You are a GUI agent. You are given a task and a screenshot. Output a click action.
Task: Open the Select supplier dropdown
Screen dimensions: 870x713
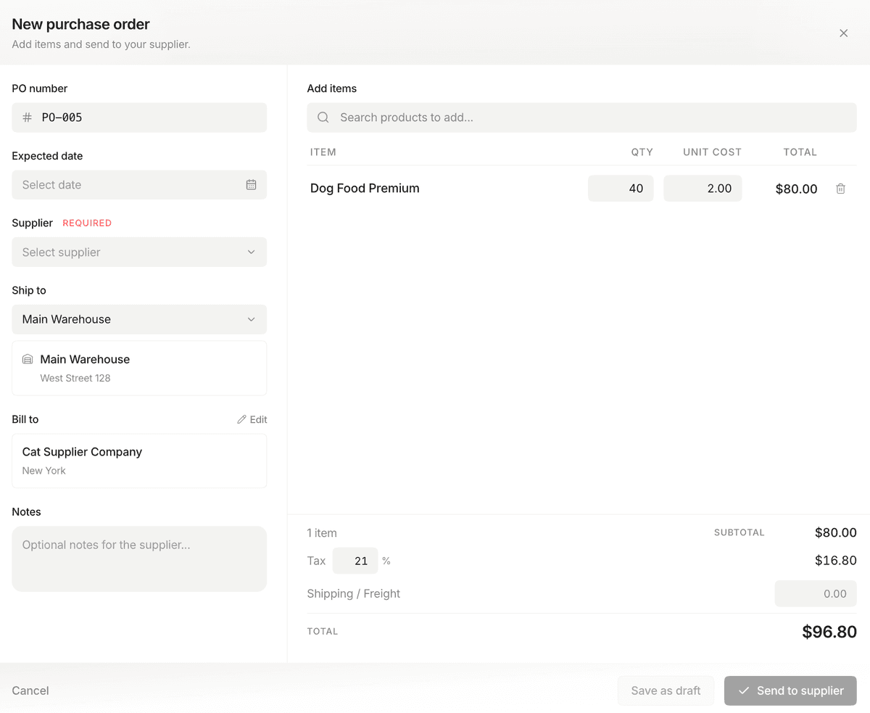tap(139, 252)
